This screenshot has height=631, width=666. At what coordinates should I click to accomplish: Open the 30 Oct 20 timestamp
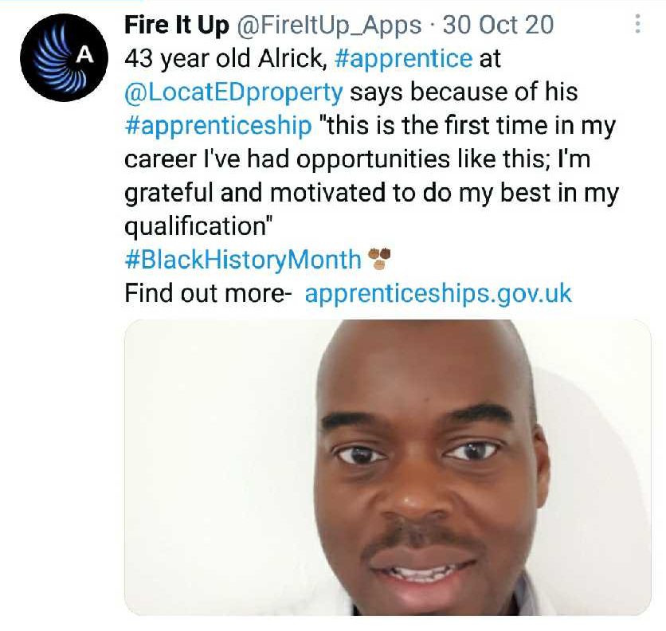click(498, 25)
